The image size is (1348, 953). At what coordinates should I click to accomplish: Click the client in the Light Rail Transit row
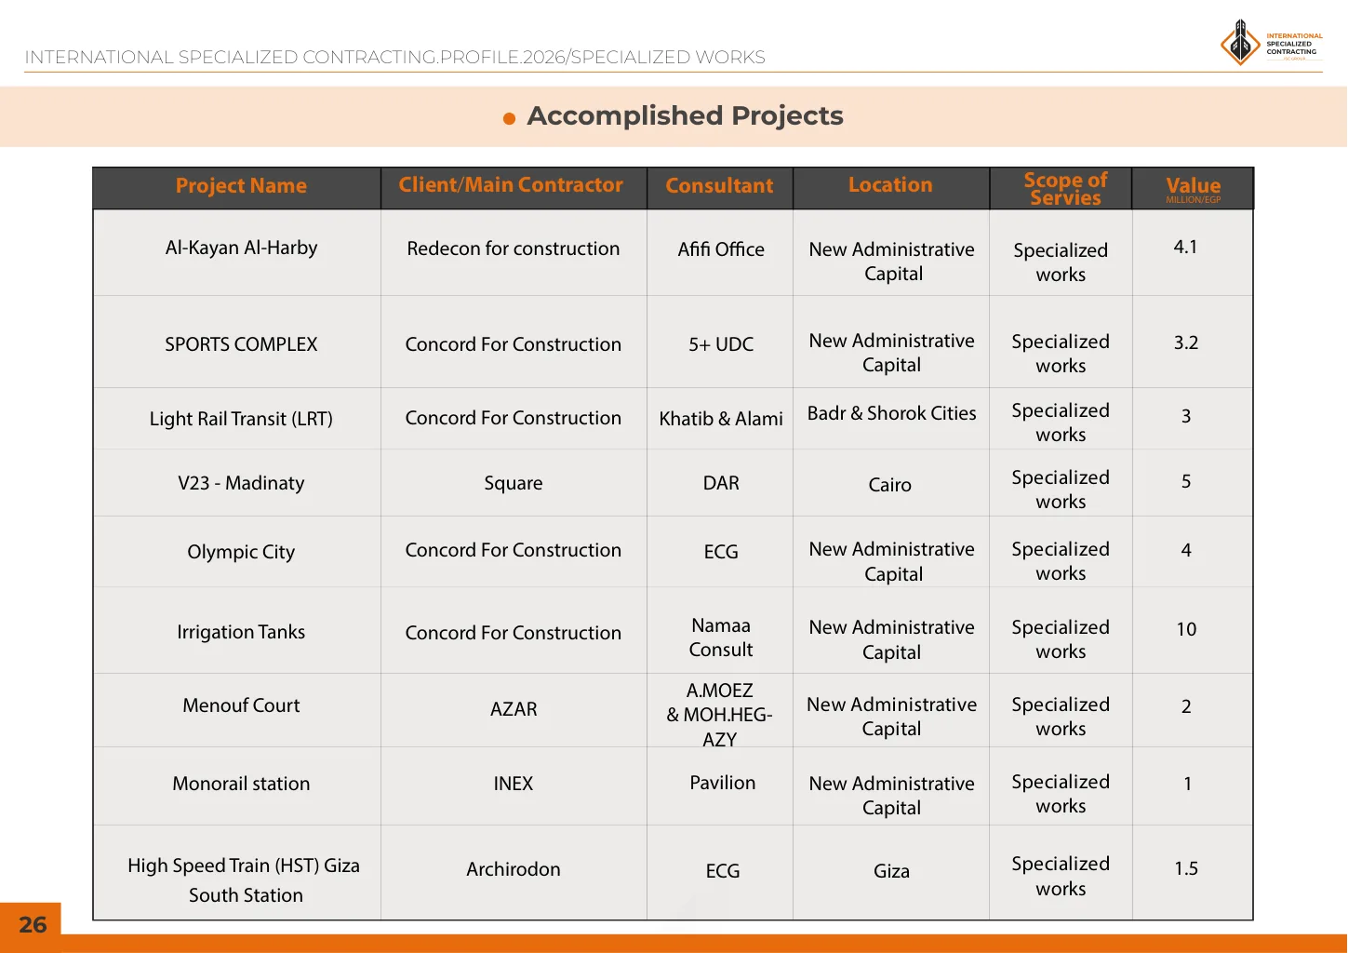click(514, 418)
